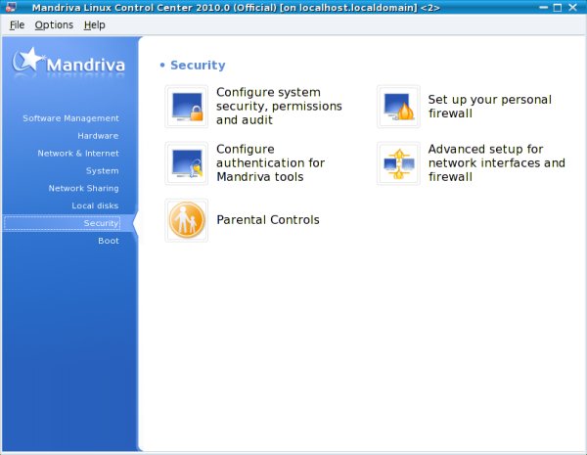Screen dimensions: 587x455
Task: Click 'Configure system security, permissions and audit' text
Action: pos(279,107)
